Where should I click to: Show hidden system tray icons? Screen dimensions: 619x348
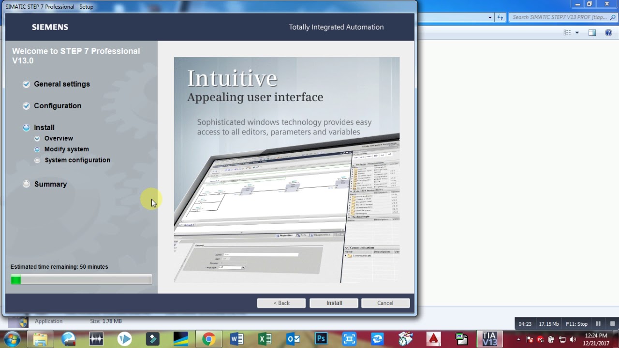(x=519, y=339)
